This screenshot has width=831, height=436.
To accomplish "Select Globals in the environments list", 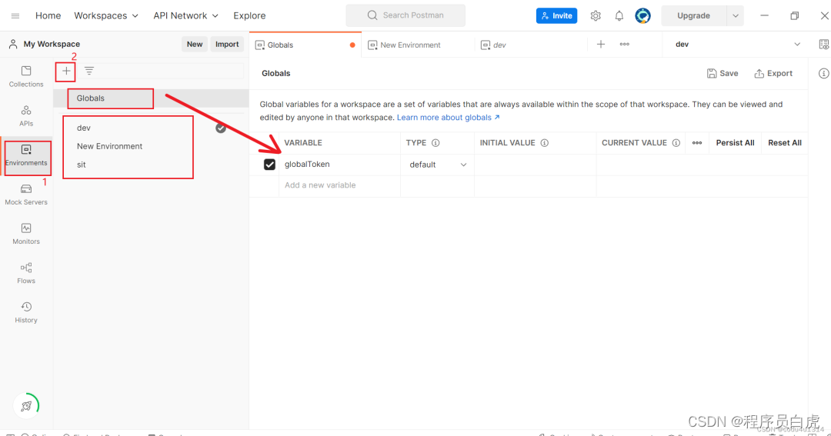I will (x=151, y=98).
